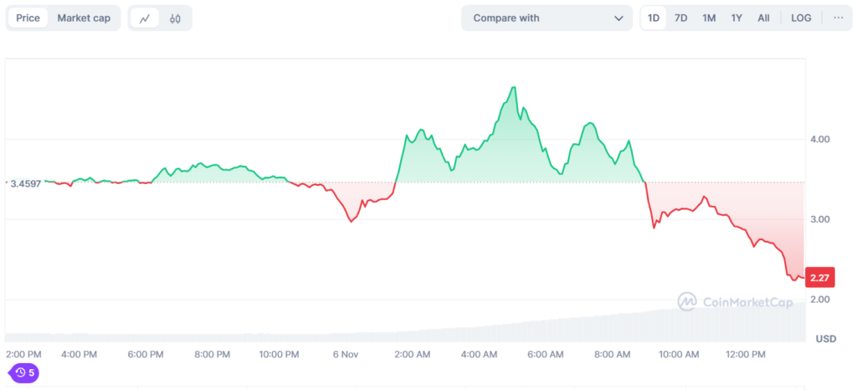
Task: Select the Price tab
Action: (28, 18)
